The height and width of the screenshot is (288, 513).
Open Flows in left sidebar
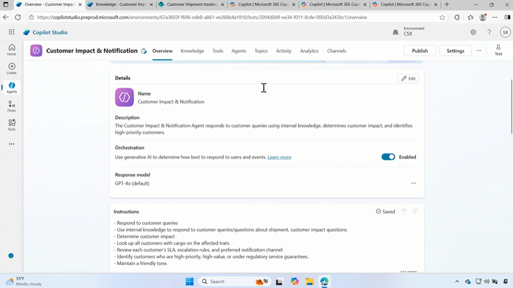pyautogui.click(x=12, y=106)
